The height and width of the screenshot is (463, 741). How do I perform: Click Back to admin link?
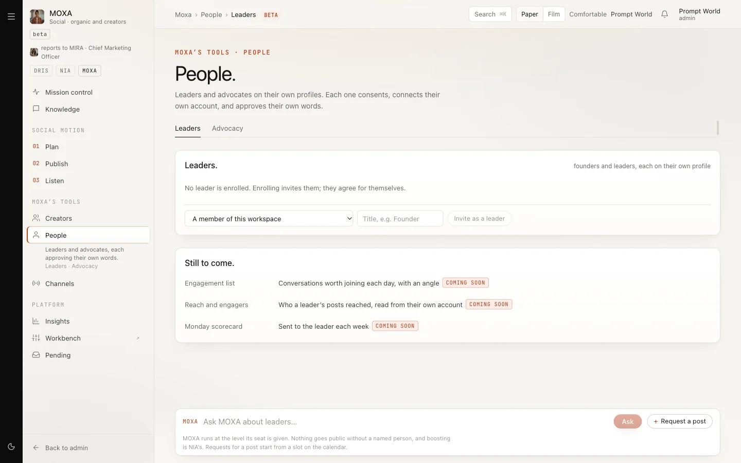click(66, 448)
